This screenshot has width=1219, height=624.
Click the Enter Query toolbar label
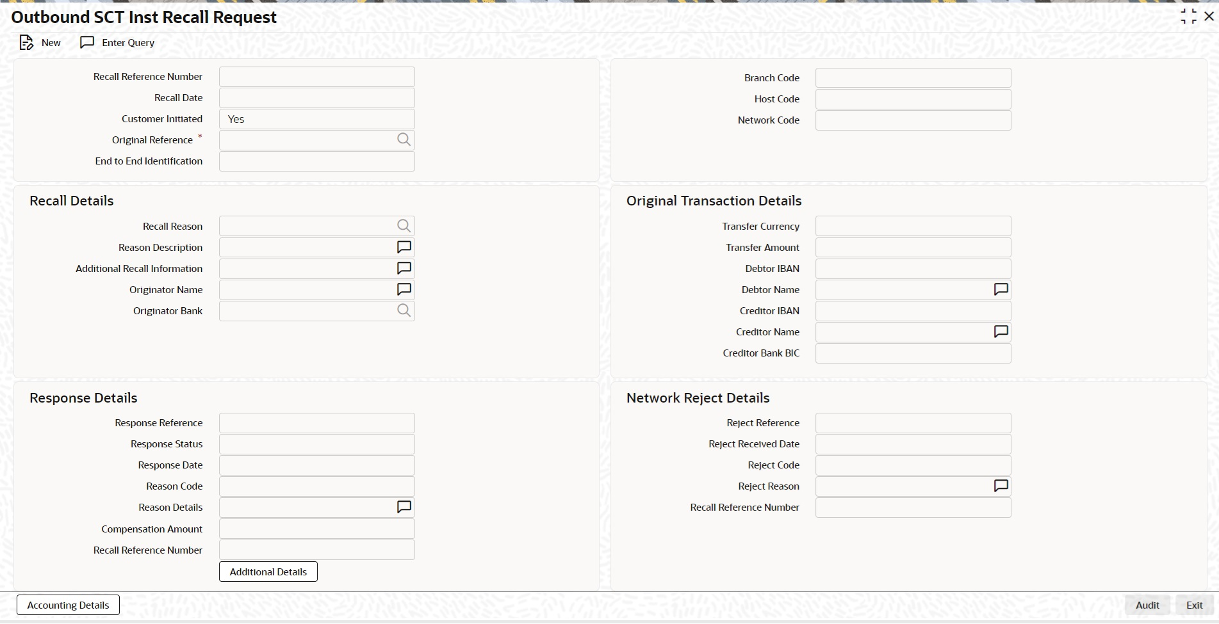pos(128,43)
